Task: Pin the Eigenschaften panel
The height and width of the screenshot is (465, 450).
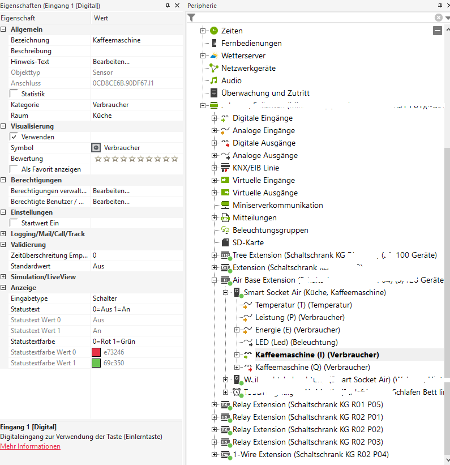Action: [168, 6]
